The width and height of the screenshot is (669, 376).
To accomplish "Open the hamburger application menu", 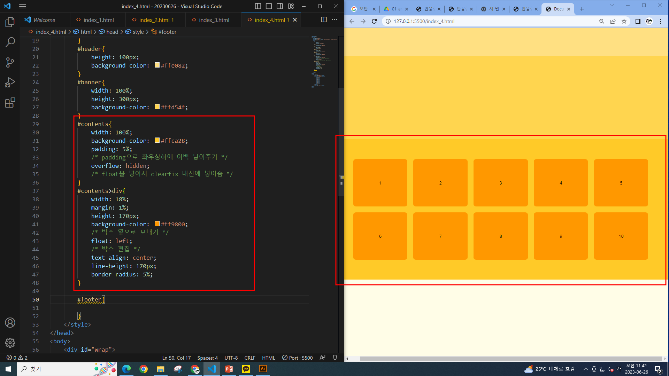I will pyautogui.click(x=23, y=6).
